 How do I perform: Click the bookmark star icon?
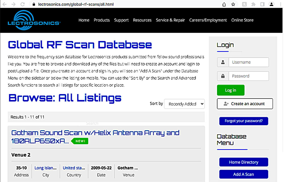pyautogui.click(x=233, y=5)
